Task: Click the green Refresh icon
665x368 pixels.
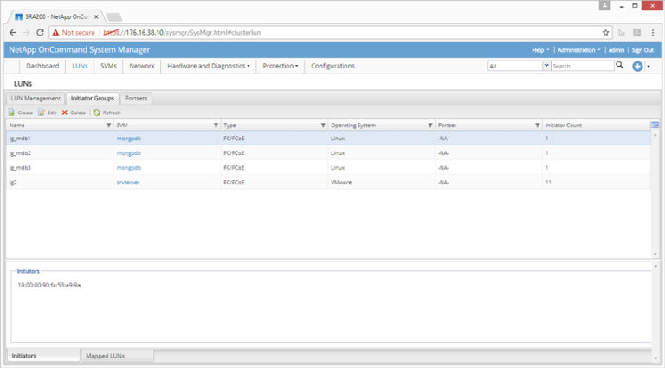Action: [x=97, y=113]
